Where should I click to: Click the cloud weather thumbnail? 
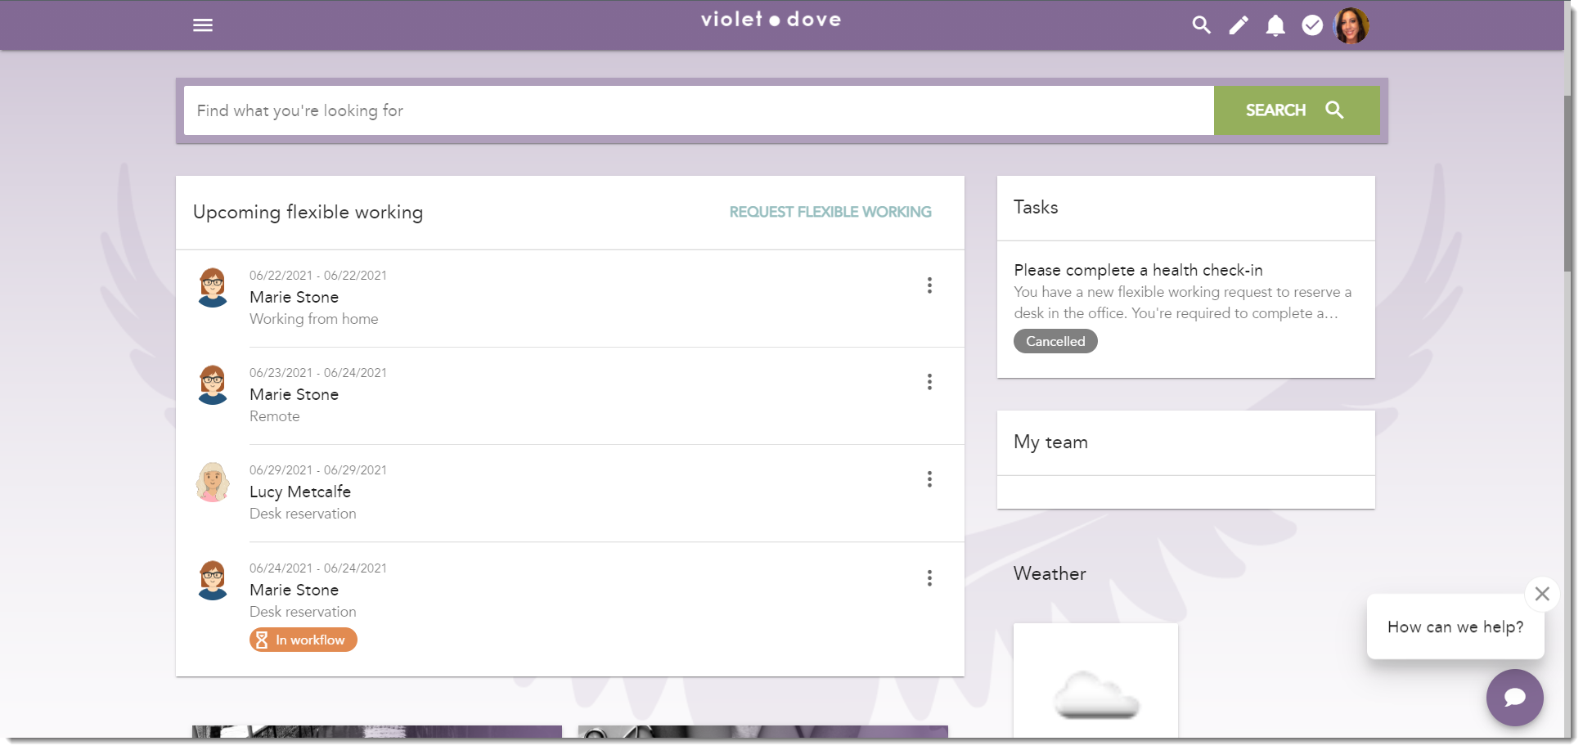point(1095,680)
